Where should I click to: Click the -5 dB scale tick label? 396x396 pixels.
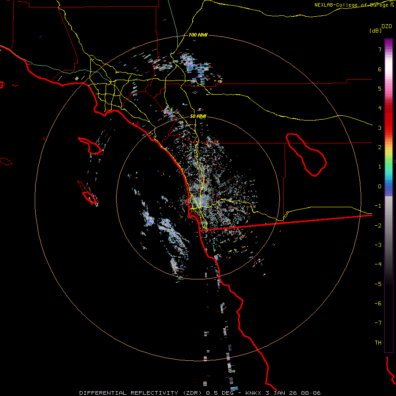point(378,284)
